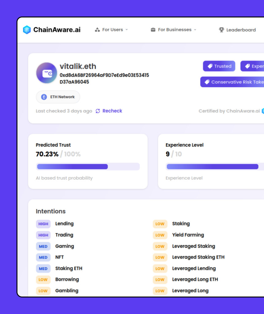This screenshot has height=314, width=264.
Task: Click the Gaming intention label
Action: pos(65,246)
